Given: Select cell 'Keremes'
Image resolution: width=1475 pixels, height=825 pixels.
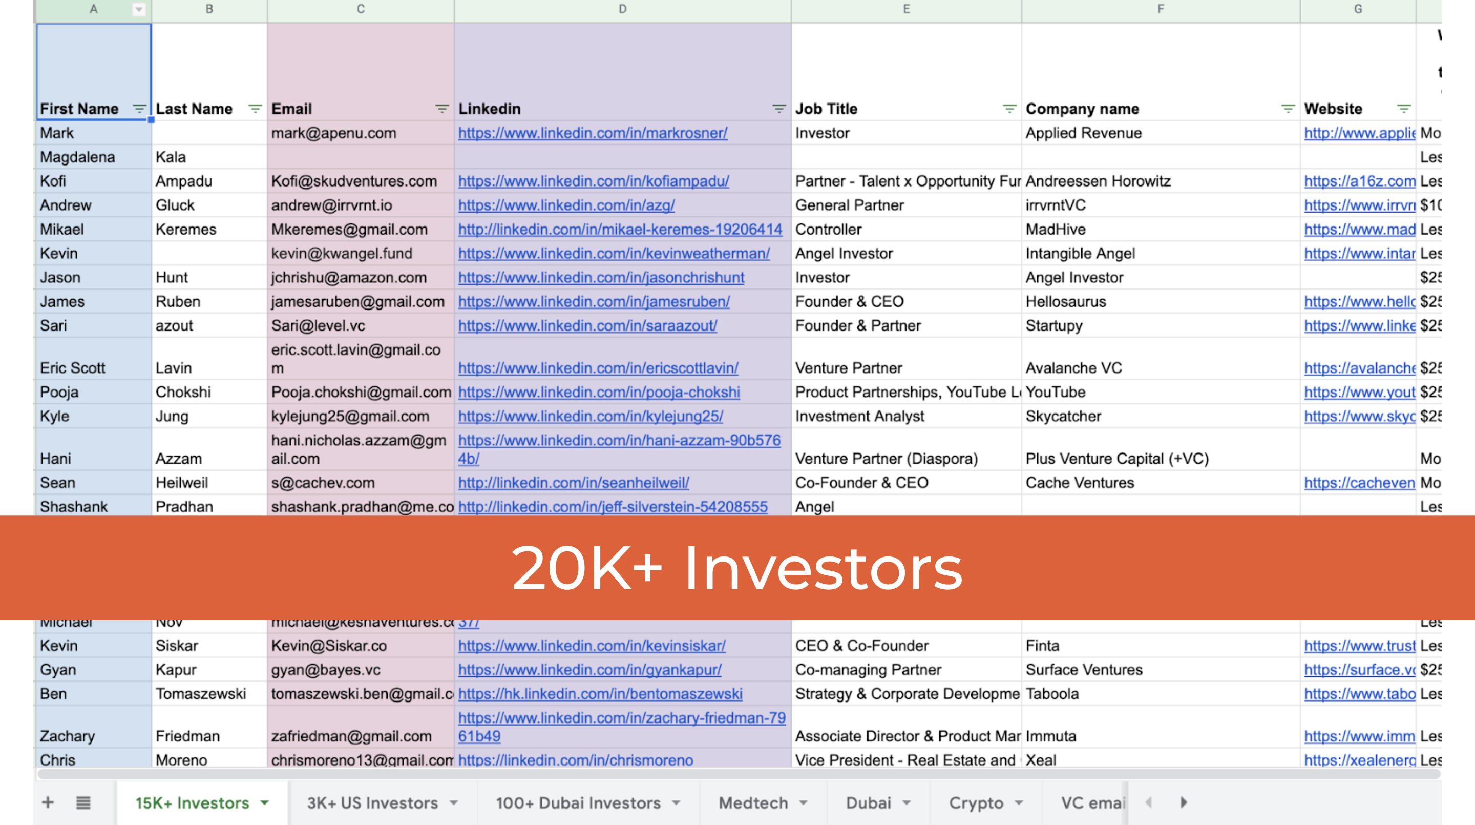Looking at the screenshot, I should (209, 229).
